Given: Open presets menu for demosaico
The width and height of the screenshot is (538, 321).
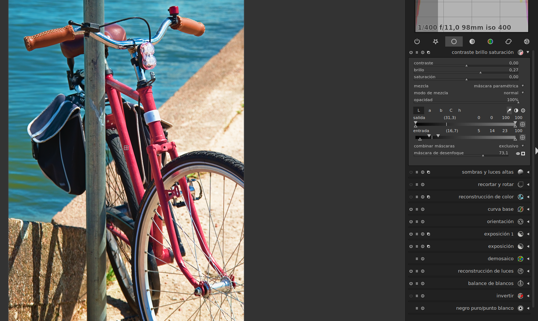Looking at the screenshot, I should 417,259.
